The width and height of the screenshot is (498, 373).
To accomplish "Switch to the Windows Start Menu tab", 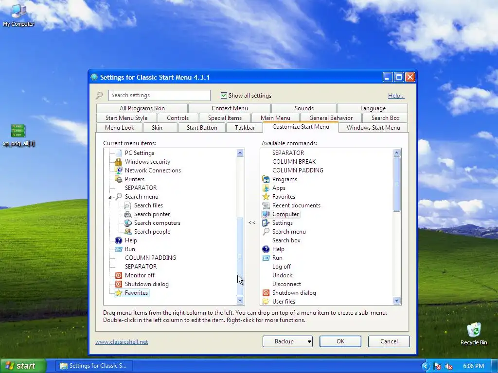I will pyautogui.click(x=373, y=128).
